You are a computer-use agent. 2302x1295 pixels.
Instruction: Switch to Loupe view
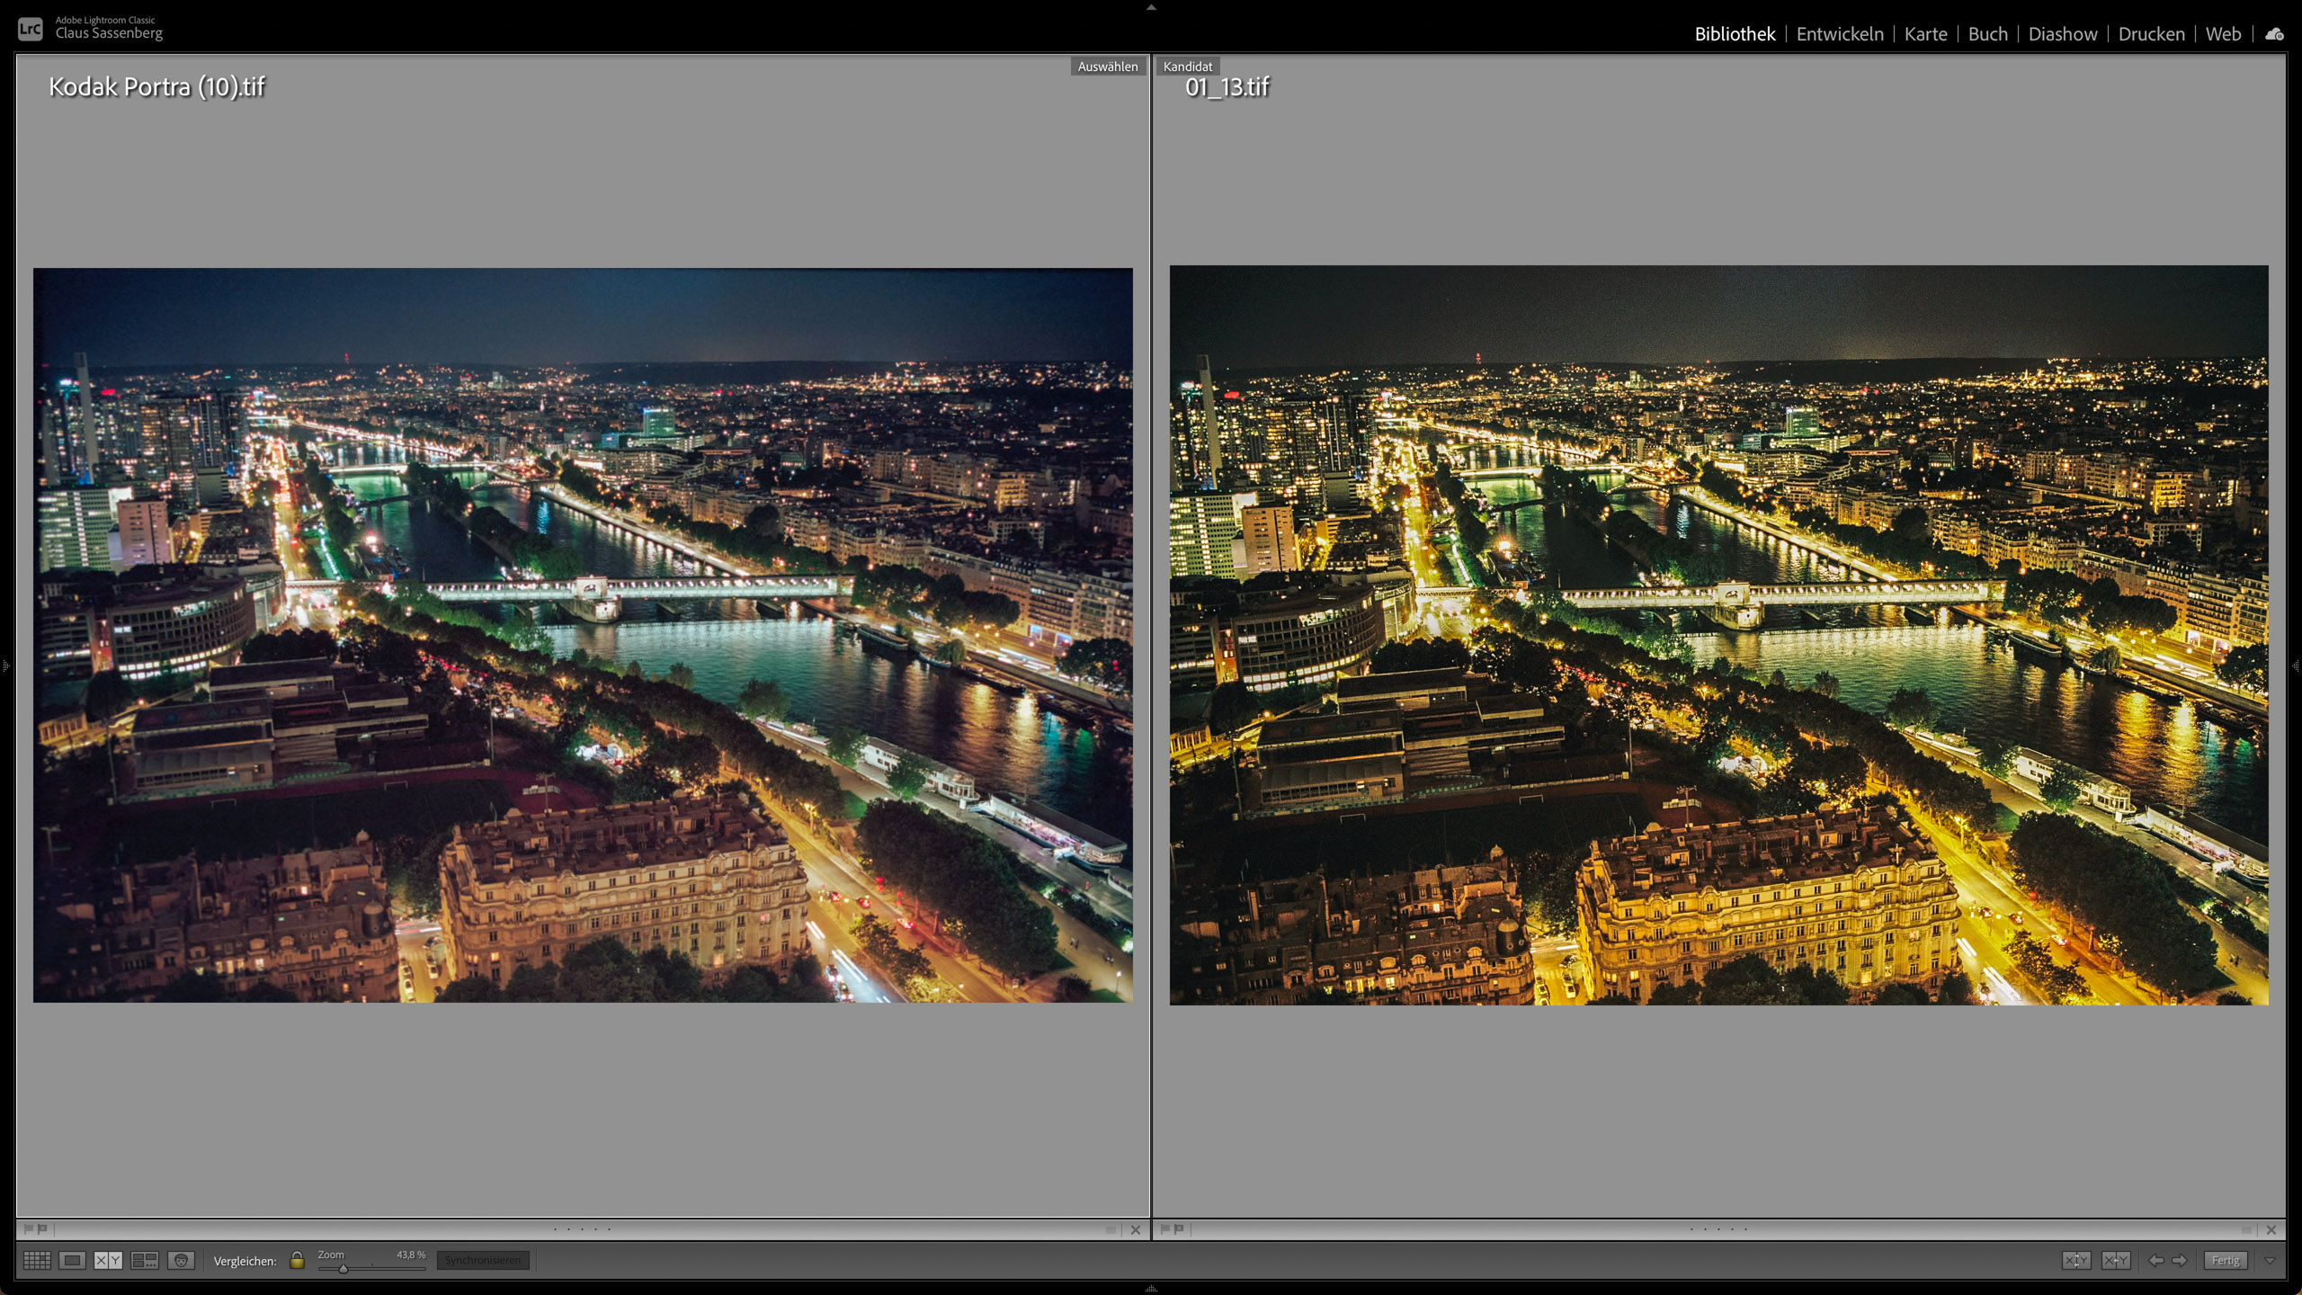[73, 1260]
